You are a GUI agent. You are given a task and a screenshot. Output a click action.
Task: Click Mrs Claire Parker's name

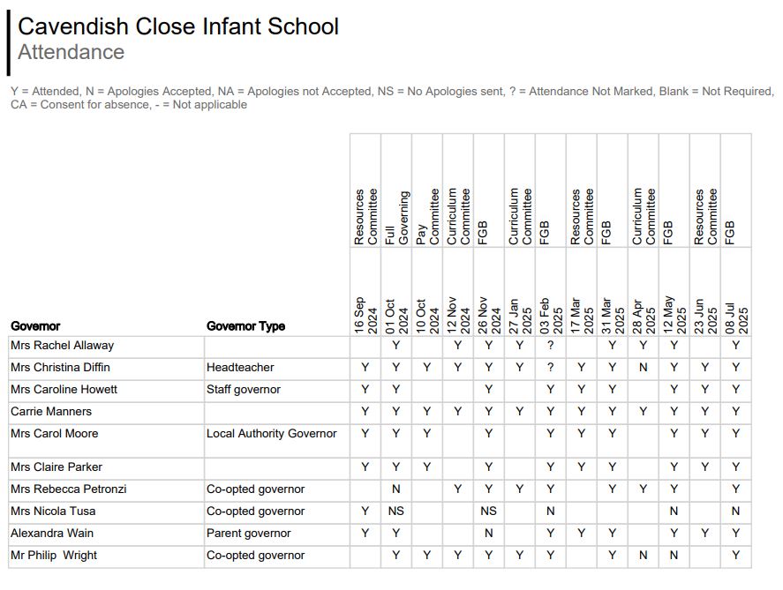coord(56,467)
